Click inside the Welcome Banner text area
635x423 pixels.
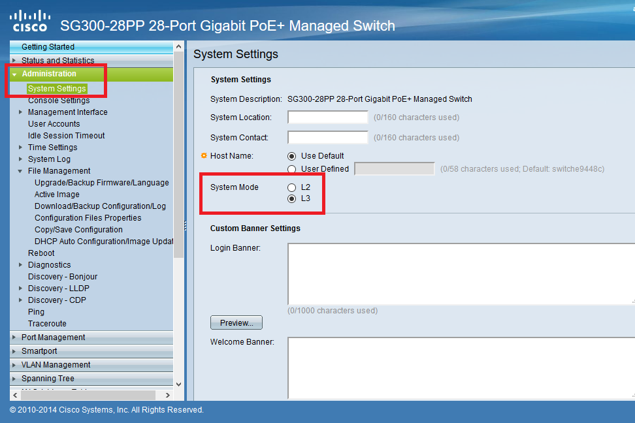[x=461, y=368]
